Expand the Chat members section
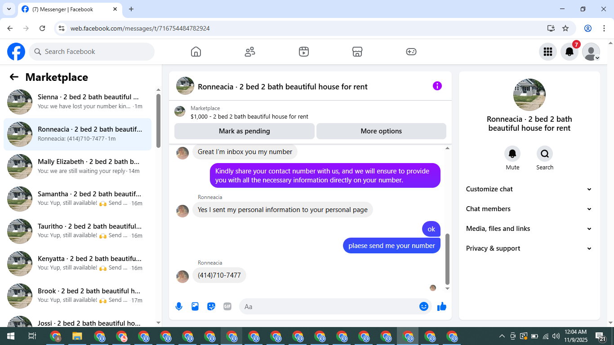Image resolution: width=614 pixels, height=345 pixels. 529,209
